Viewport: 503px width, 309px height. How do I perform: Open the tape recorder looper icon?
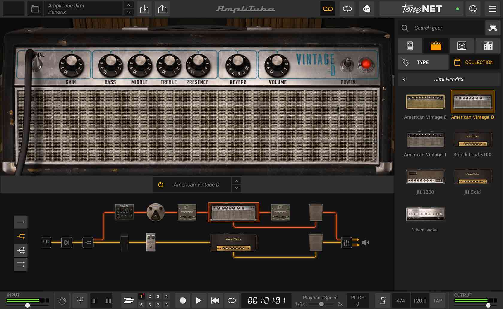328,9
